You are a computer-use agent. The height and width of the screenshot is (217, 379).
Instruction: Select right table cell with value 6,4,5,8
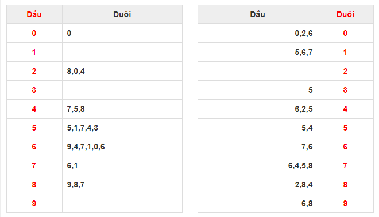point(258,165)
